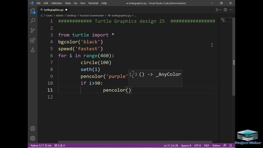Open the File menu
Viewport: 263px width, 148px height.
(38, 3)
